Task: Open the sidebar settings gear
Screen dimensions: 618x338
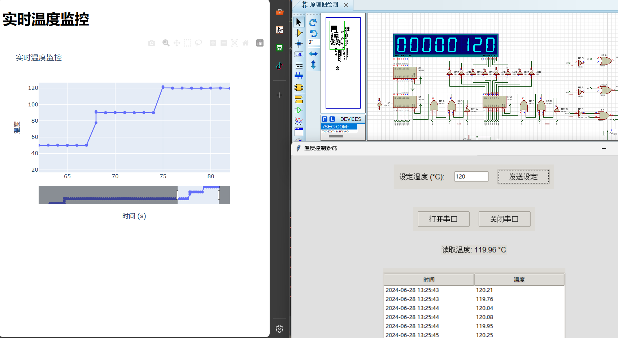Action: (x=279, y=329)
